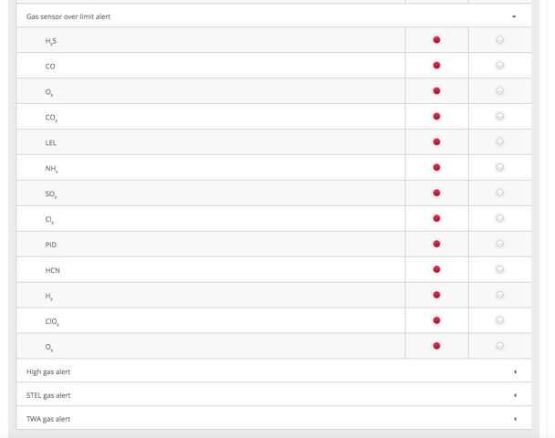Select the red radio button for H₂
The width and height of the screenshot is (555, 438).
point(436,295)
